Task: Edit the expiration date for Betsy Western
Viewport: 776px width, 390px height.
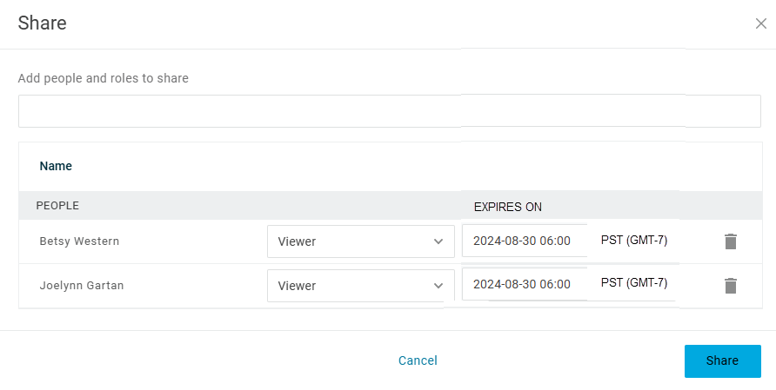Action: [522, 241]
